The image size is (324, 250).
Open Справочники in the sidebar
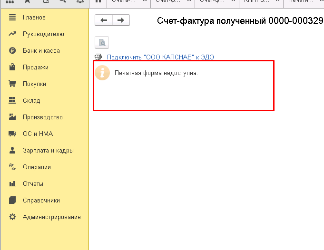(41, 201)
